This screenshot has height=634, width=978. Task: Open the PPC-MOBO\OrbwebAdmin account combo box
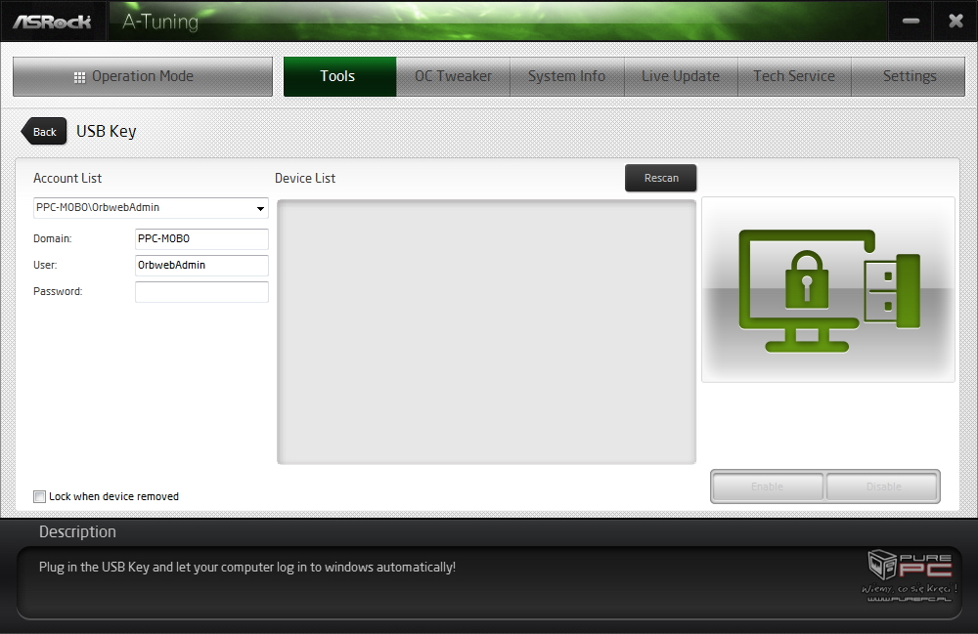coord(151,208)
